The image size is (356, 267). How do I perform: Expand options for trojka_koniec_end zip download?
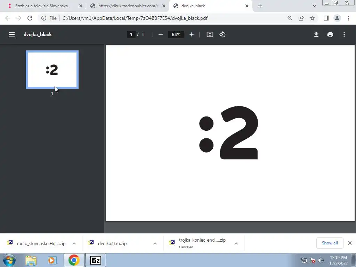coord(236,243)
